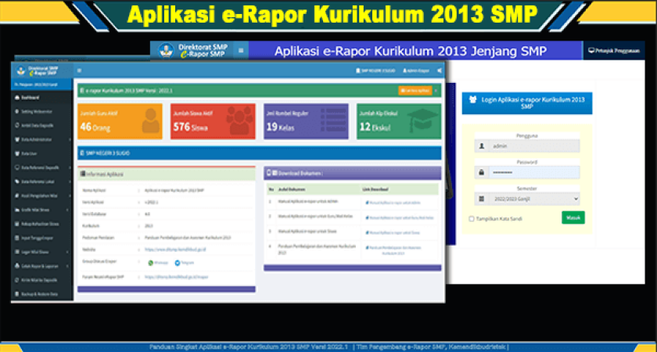Click the orange button in the version banner

click(415, 91)
